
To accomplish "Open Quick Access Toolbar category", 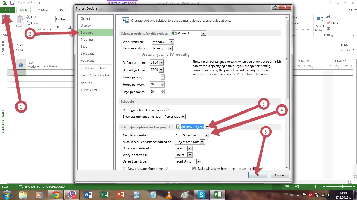I will [x=95, y=75].
